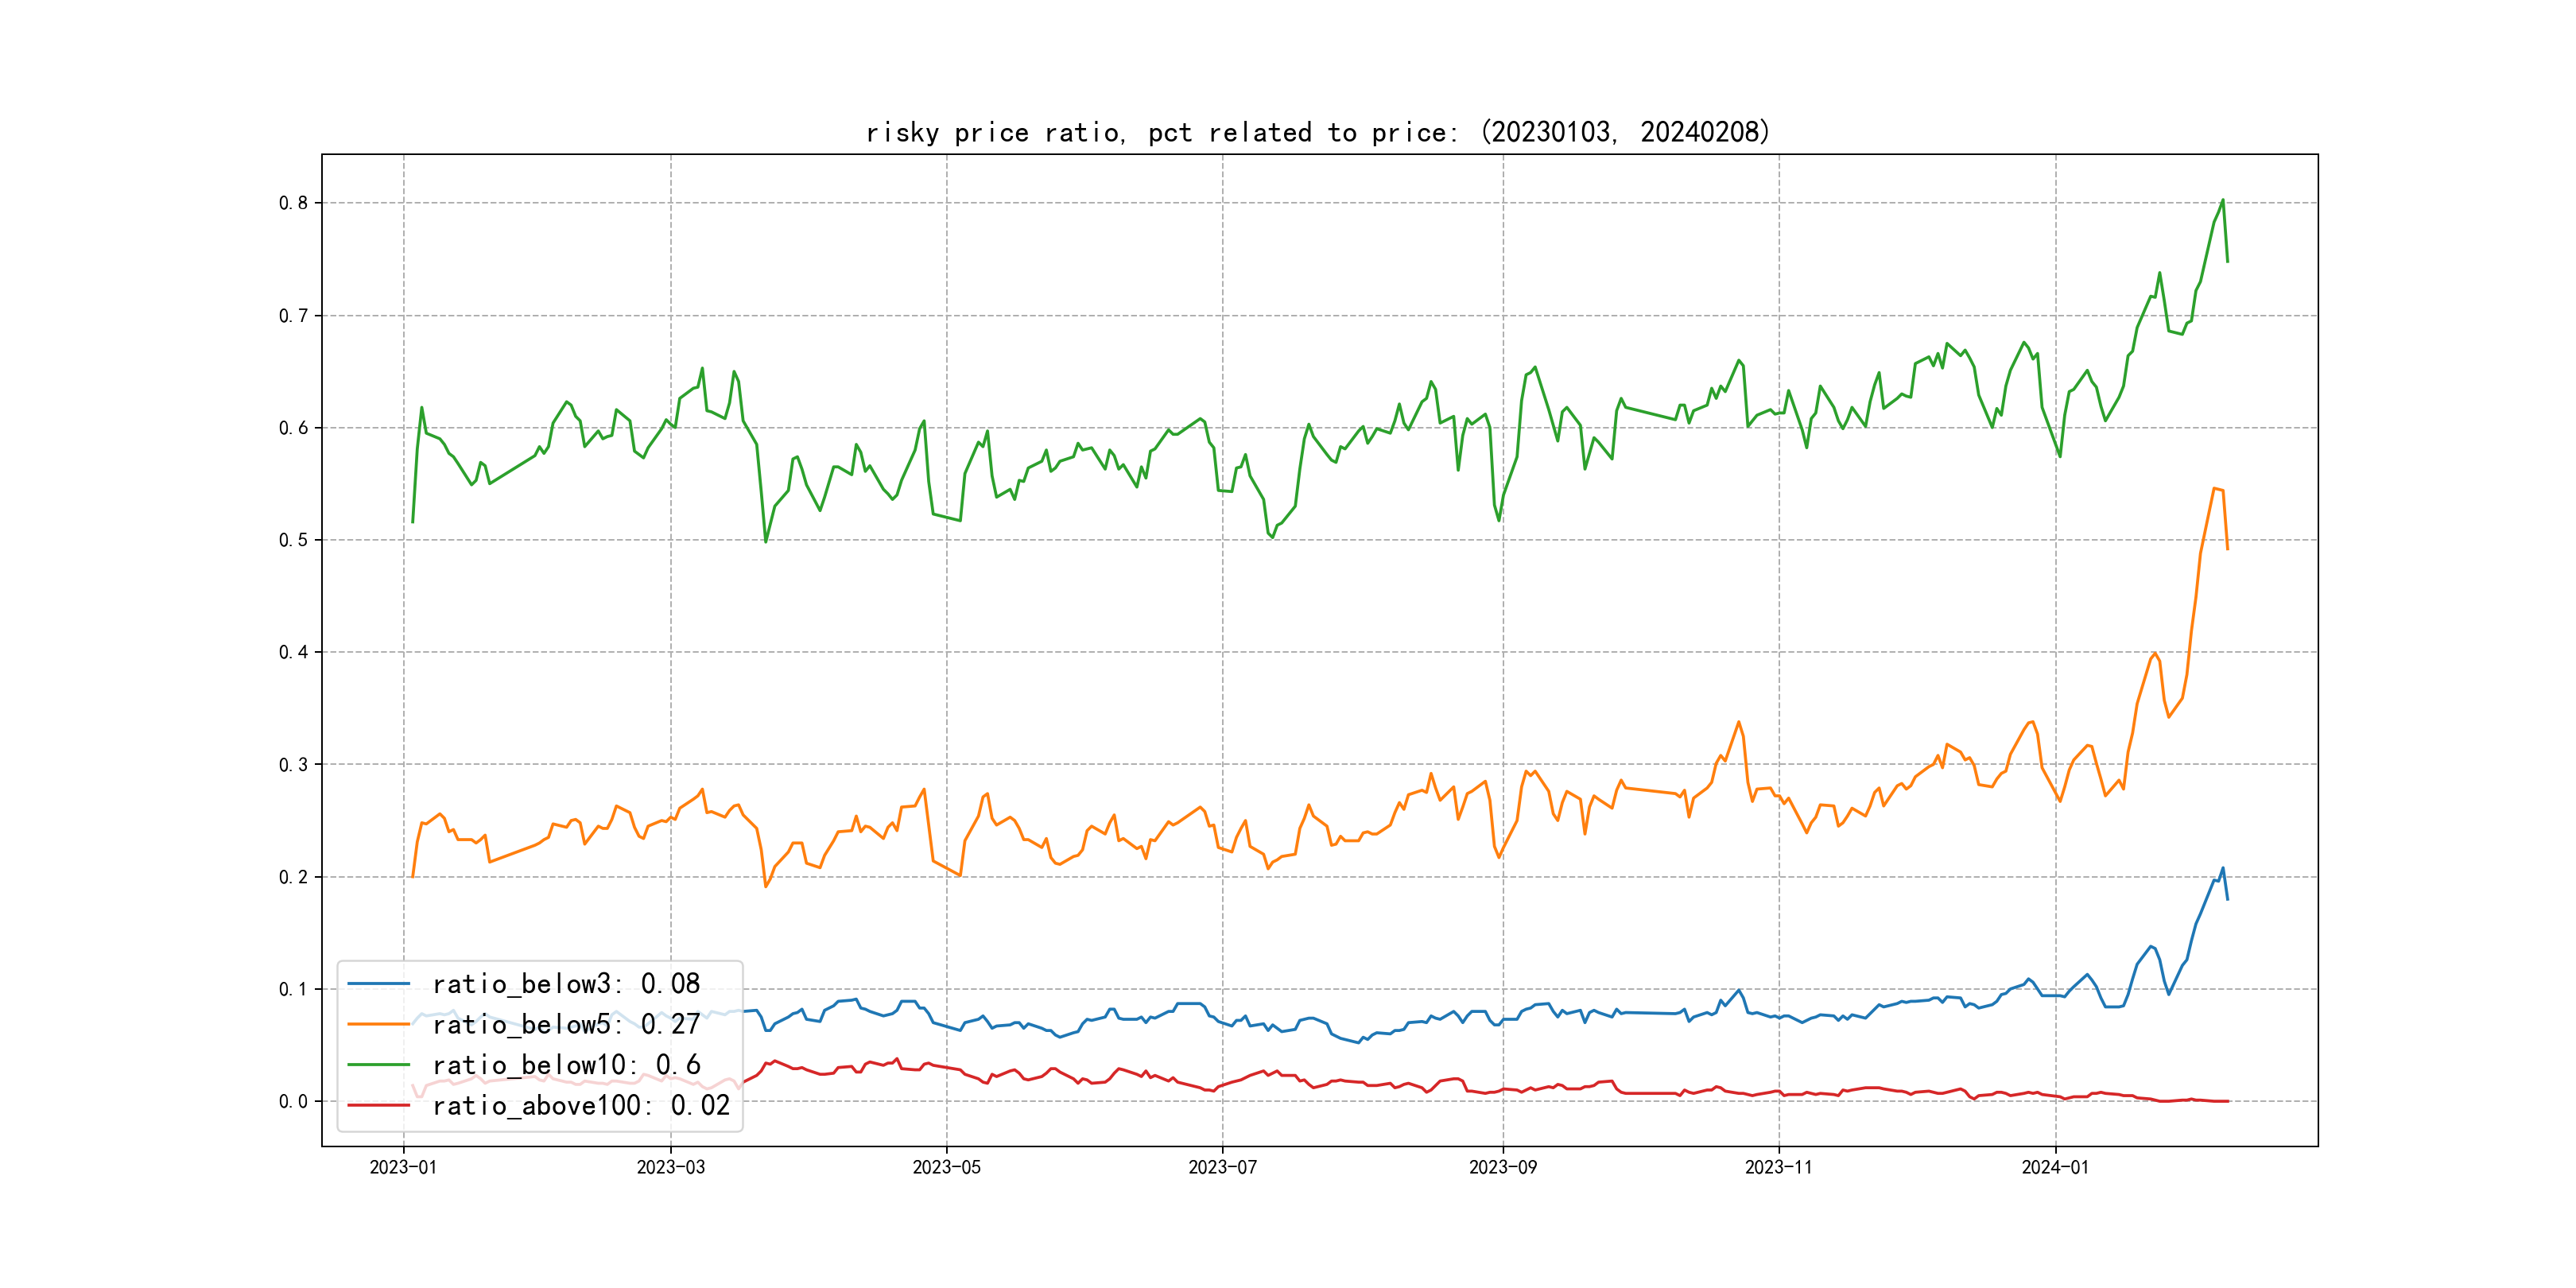Click the 2023-01 x-axis tick label
The image size is (2576, 1288).
[x=403, y=1167]
